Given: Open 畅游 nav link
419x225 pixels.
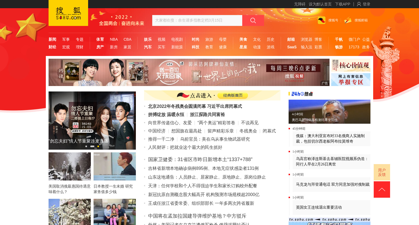Looking at the screenshot, I should pyautogui.click(x=339, y=47).
